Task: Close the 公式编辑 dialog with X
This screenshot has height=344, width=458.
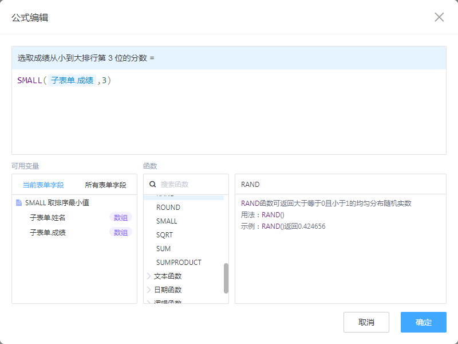Action: coord(439,17)
